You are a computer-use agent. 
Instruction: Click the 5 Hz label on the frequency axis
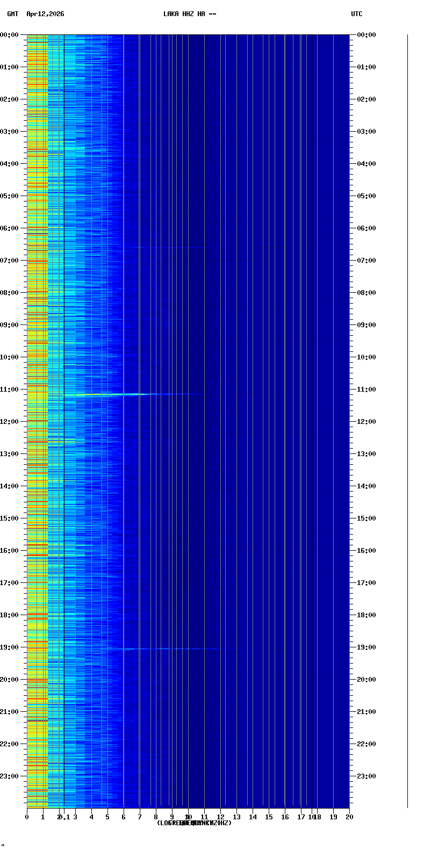[107, 817]
